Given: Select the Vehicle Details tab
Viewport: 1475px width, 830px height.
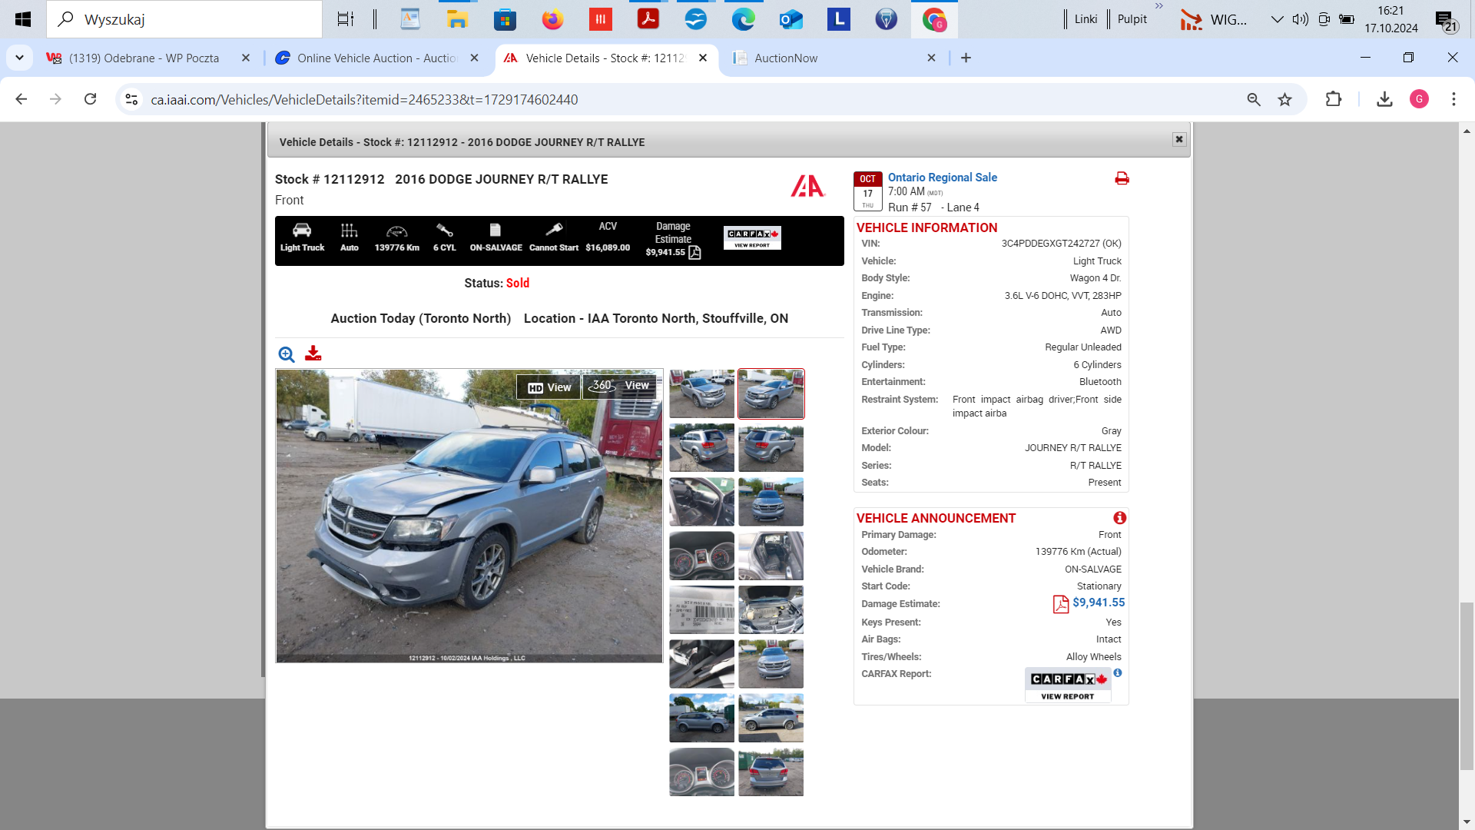Looking at the screenshot, I should coord(605,58).
